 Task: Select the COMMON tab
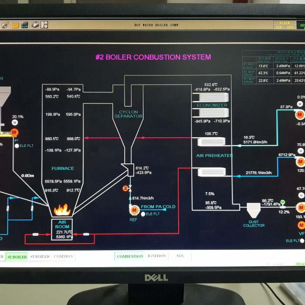(x=63, y=257)
